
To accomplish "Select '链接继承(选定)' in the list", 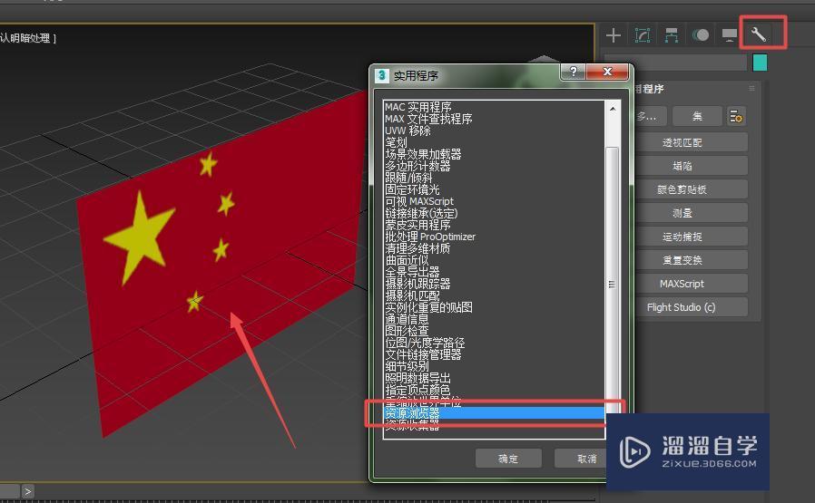I will [x=421, y=213].
